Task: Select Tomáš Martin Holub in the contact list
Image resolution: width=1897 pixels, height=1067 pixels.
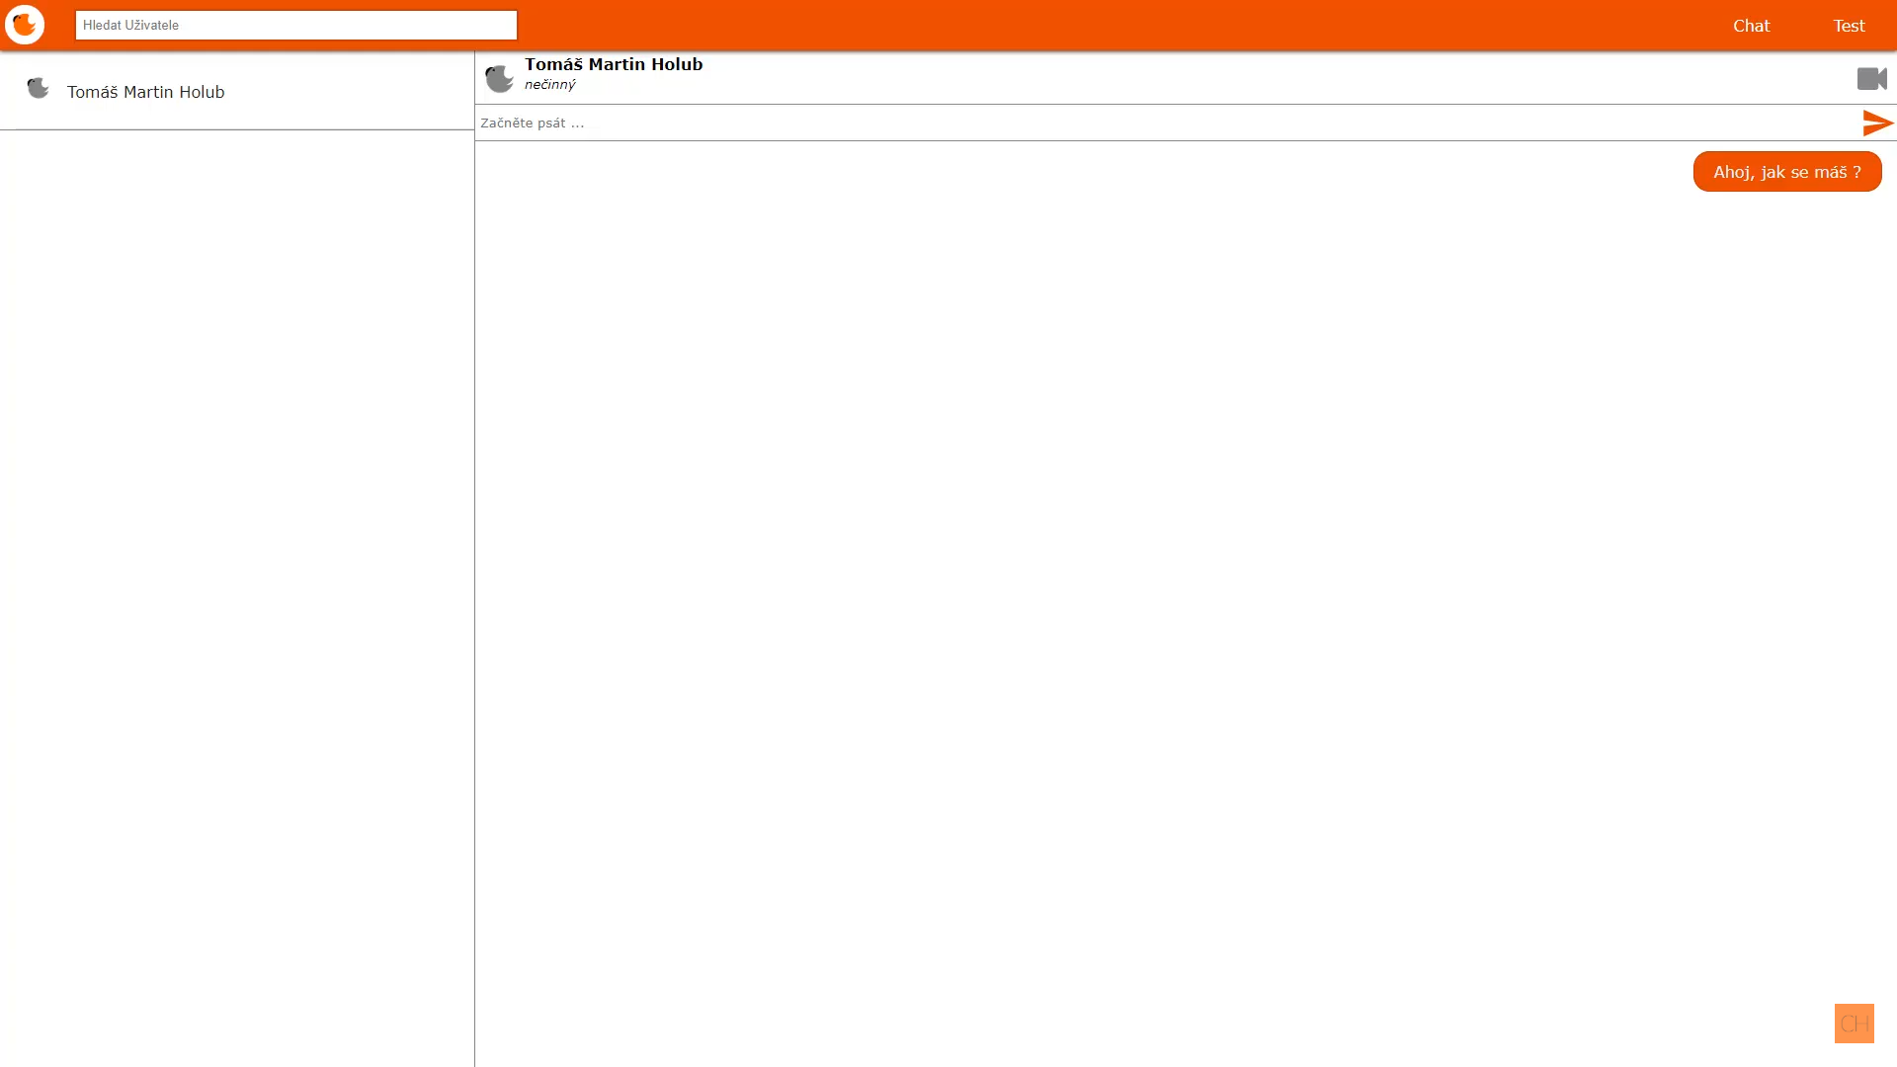Action: [146, 92]
